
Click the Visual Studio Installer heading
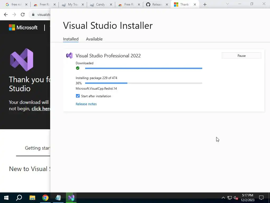[108, 26]
